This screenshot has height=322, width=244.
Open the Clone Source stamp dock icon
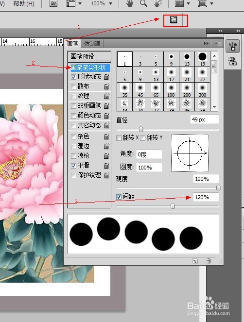click(232, 61)
